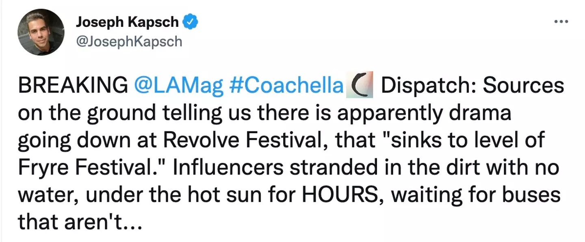Open the @JosephKapsch handle link

[129, 41]
